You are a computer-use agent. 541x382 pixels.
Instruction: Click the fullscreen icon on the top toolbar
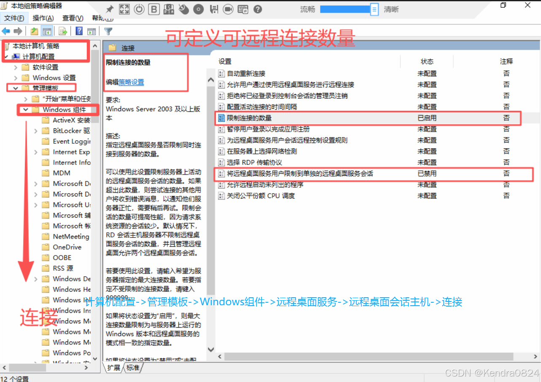(124, 9)
